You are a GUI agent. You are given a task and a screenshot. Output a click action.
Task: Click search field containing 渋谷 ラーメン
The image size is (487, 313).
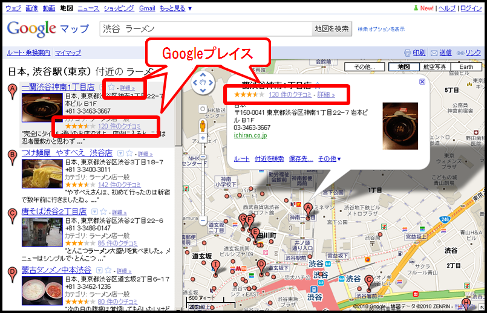point(206,29)
